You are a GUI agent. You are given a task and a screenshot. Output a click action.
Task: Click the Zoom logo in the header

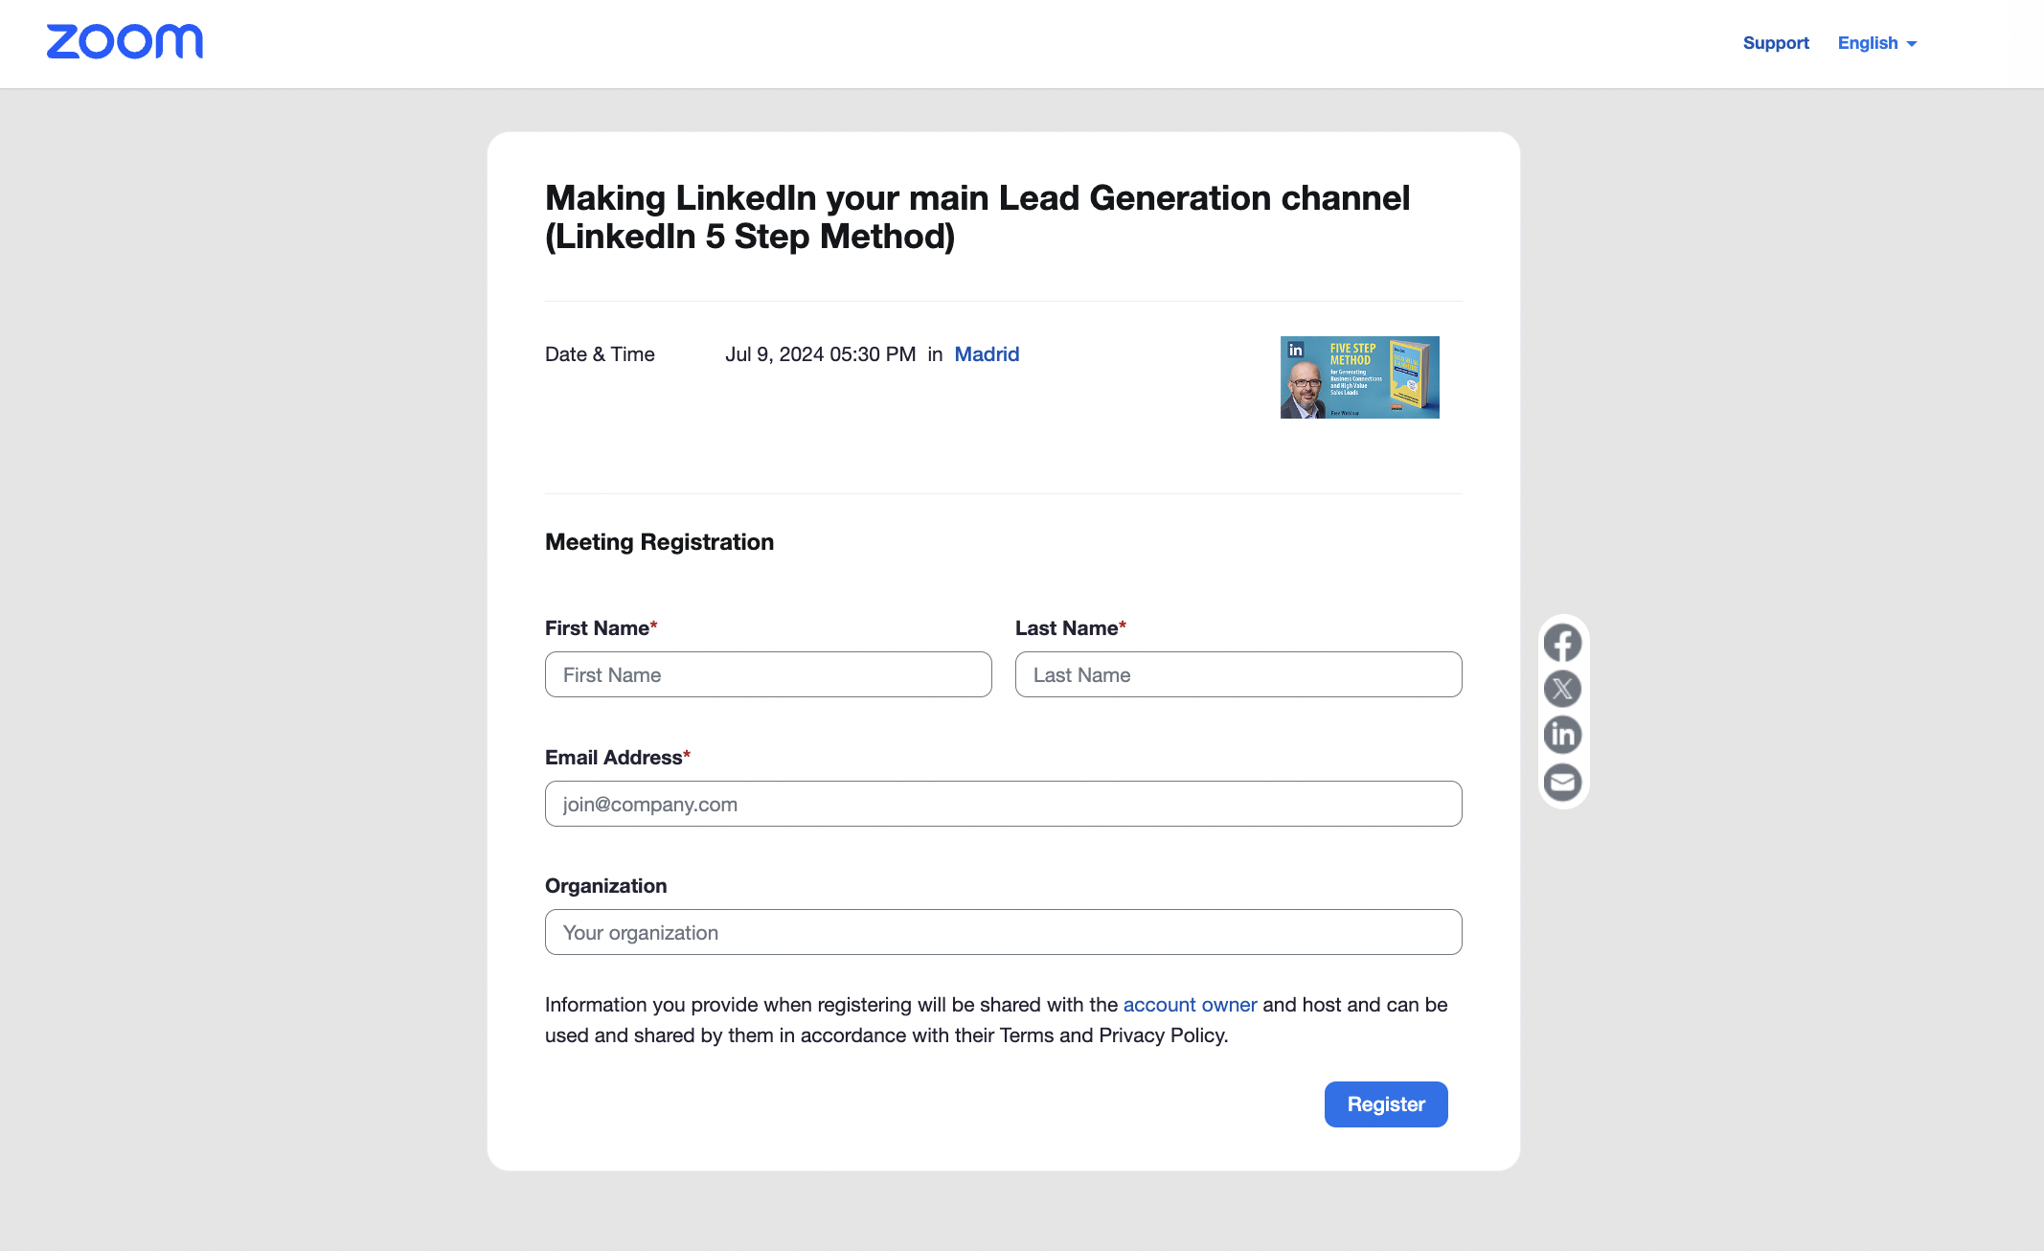click(125, 42)
